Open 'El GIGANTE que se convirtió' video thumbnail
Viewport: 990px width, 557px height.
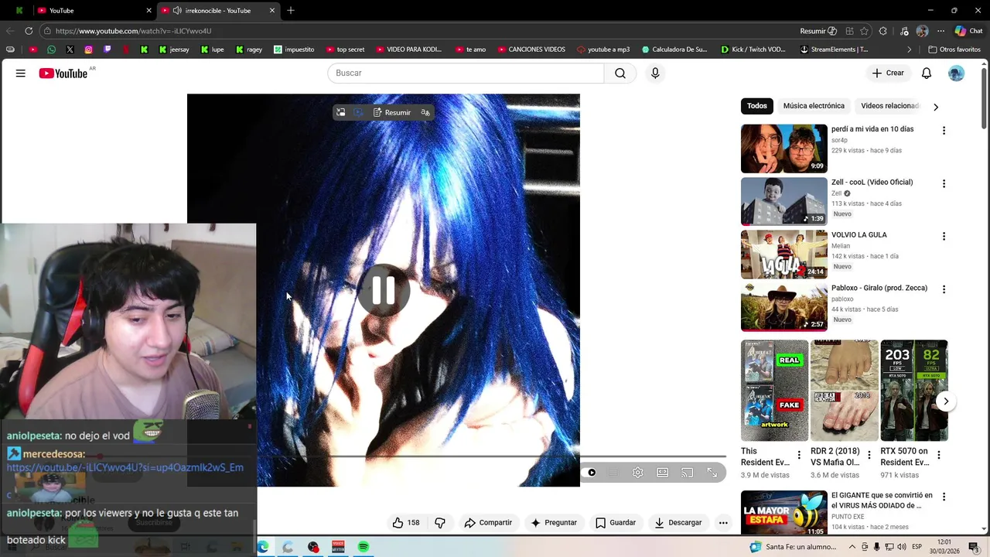[784, 514]
